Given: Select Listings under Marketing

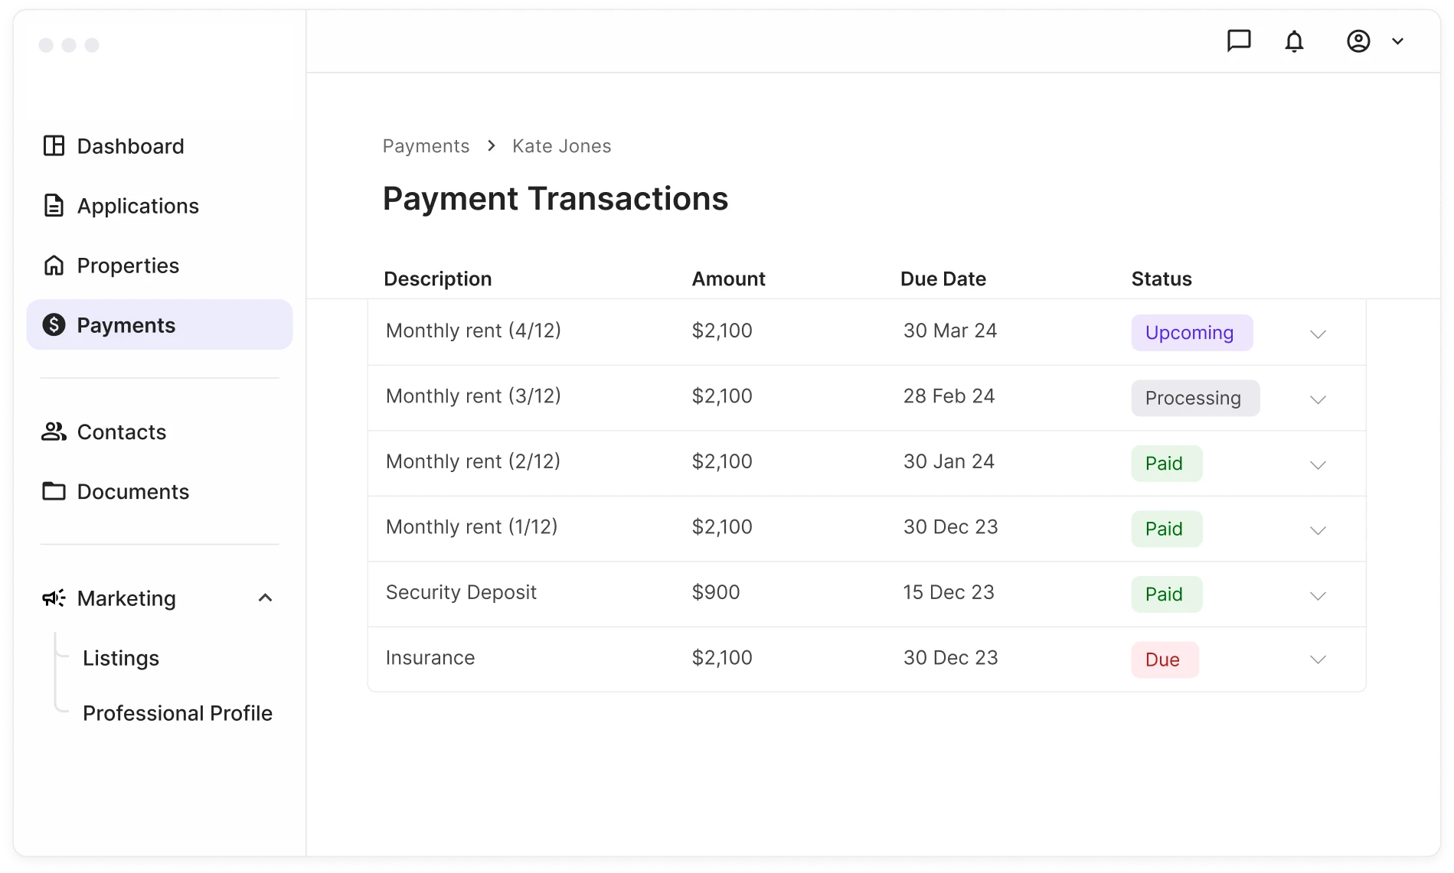Looking at the screenshot, I should 121,657.
